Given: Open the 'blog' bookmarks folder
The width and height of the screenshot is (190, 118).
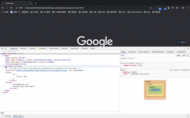Looking at the screenshot, I should pyautogui.click(x=102, y=12).
